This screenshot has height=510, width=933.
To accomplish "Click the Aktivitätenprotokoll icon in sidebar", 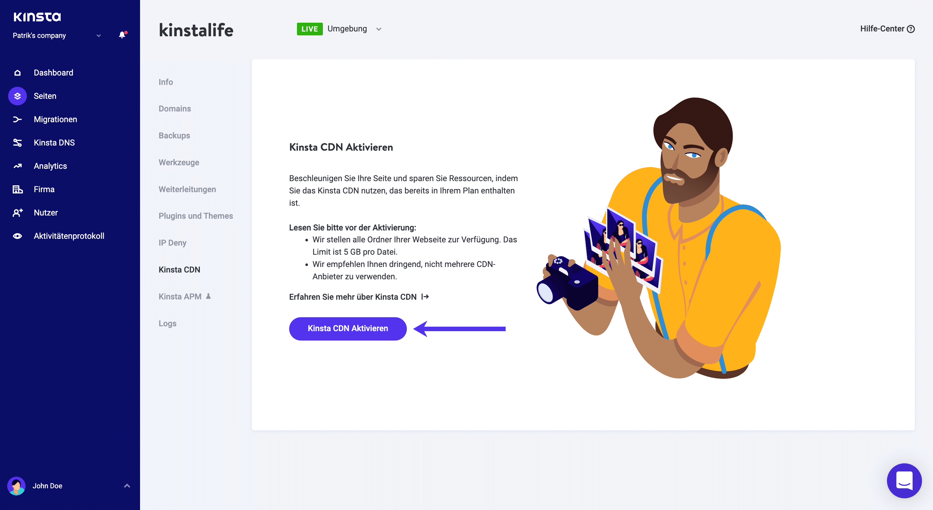I will pyautogui.click(x=17, y=236).
